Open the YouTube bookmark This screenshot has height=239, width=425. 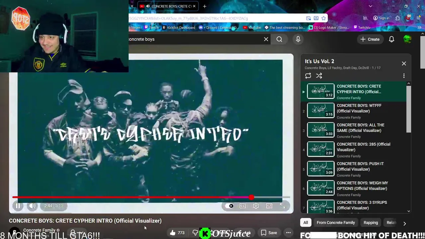252,28
